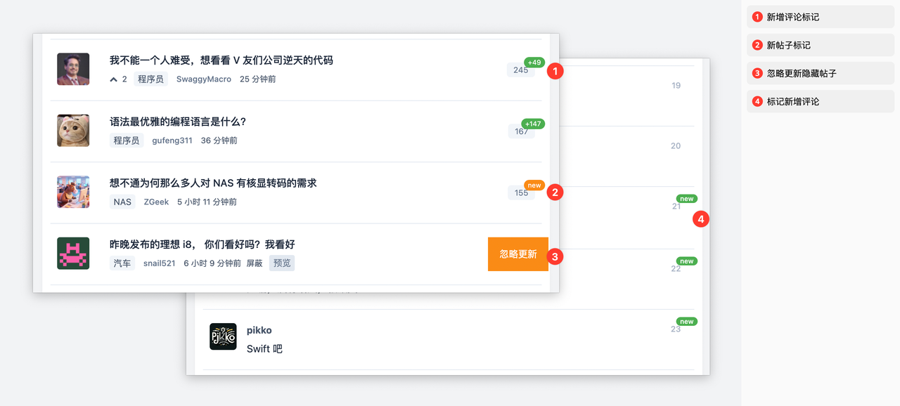900x406 pixels.
Task: Click the orange new post badge
Action: pos(534,185)
